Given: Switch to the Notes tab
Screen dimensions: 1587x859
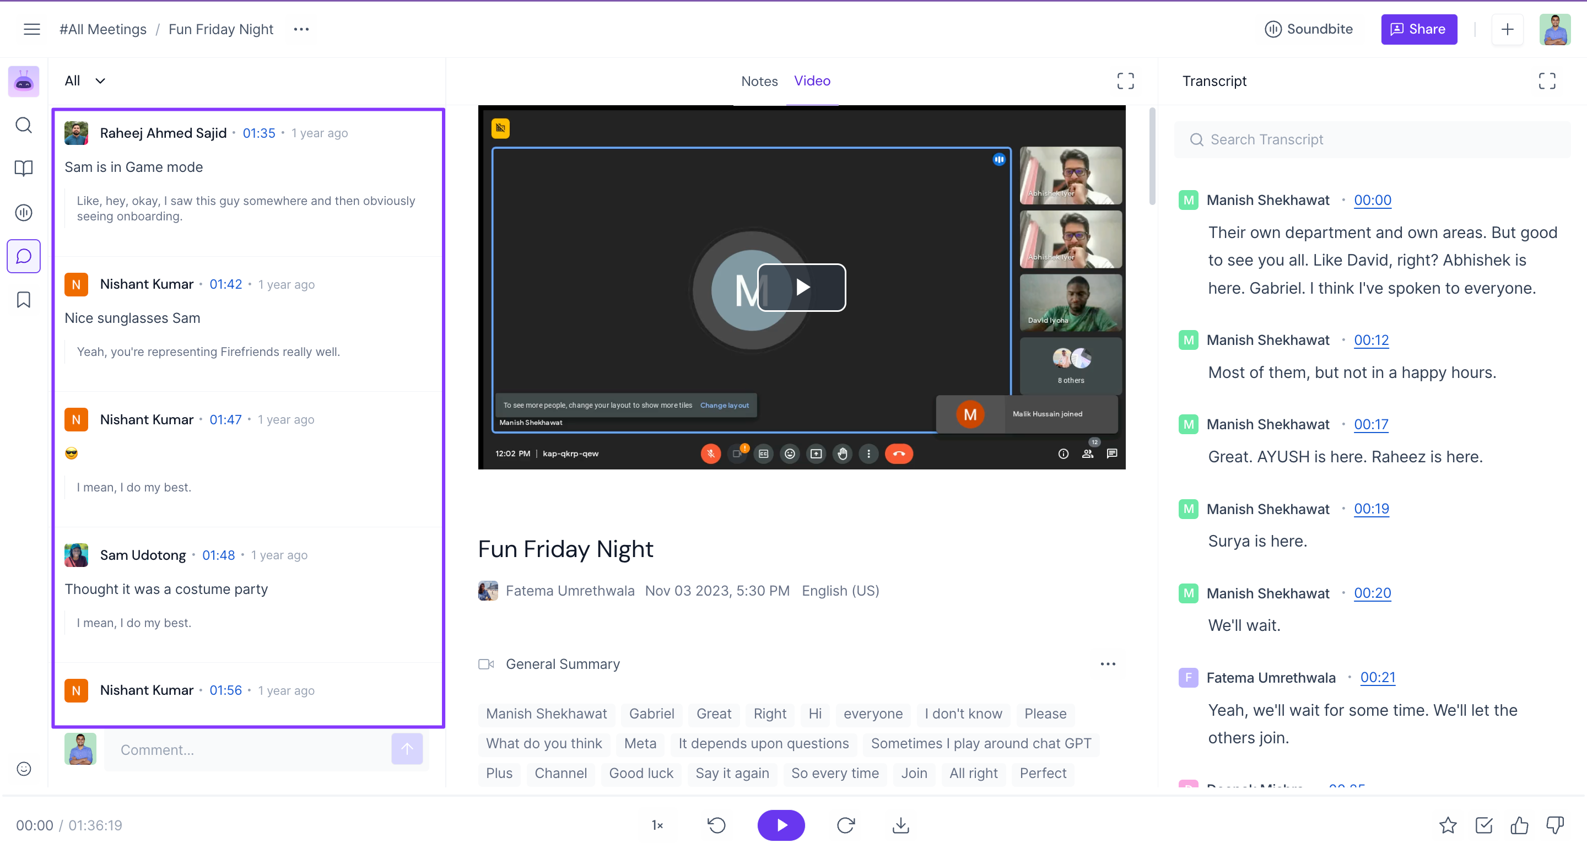Looking at the screenshot, I should (759, 81).
